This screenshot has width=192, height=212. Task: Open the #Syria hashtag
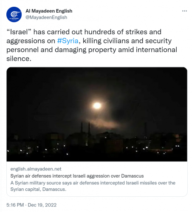68,41
